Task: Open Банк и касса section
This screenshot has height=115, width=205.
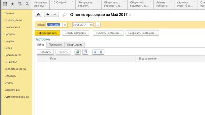Action: click(12, 27)
